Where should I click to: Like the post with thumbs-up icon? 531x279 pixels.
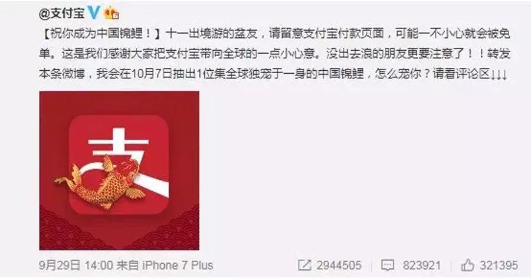[x=467, y=265]
